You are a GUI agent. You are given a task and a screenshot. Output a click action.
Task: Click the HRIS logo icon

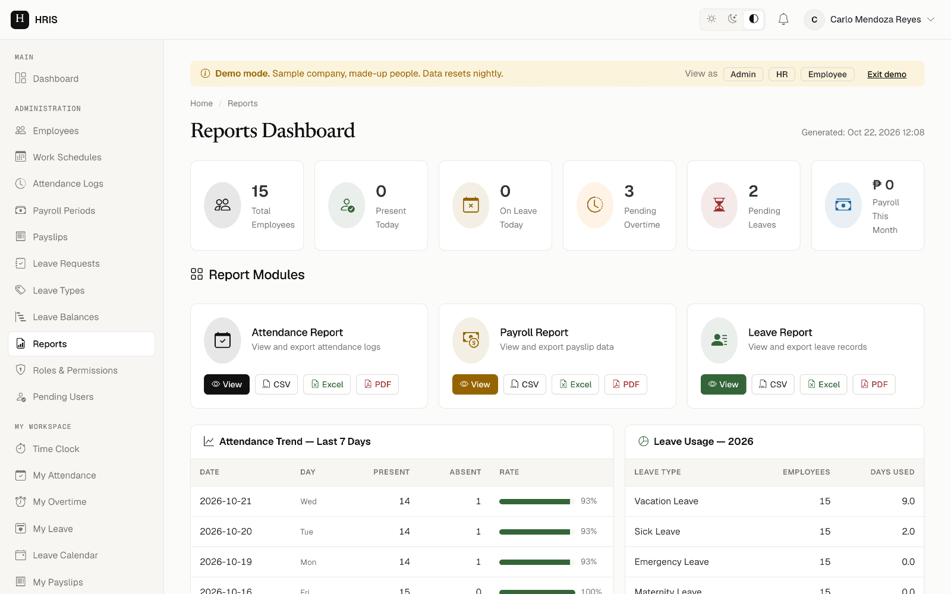pos(20,19)
